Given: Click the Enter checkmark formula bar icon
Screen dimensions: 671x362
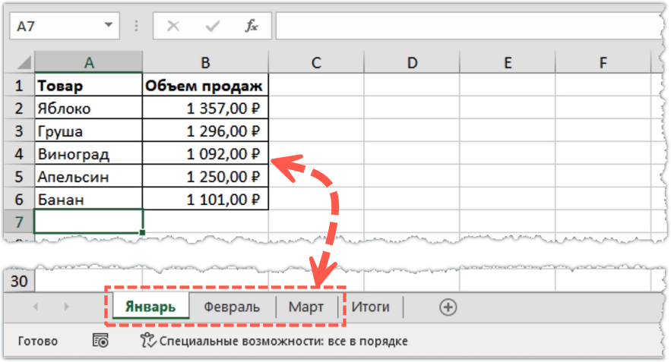Looking at the screenshot, I should tap(212, 27).
